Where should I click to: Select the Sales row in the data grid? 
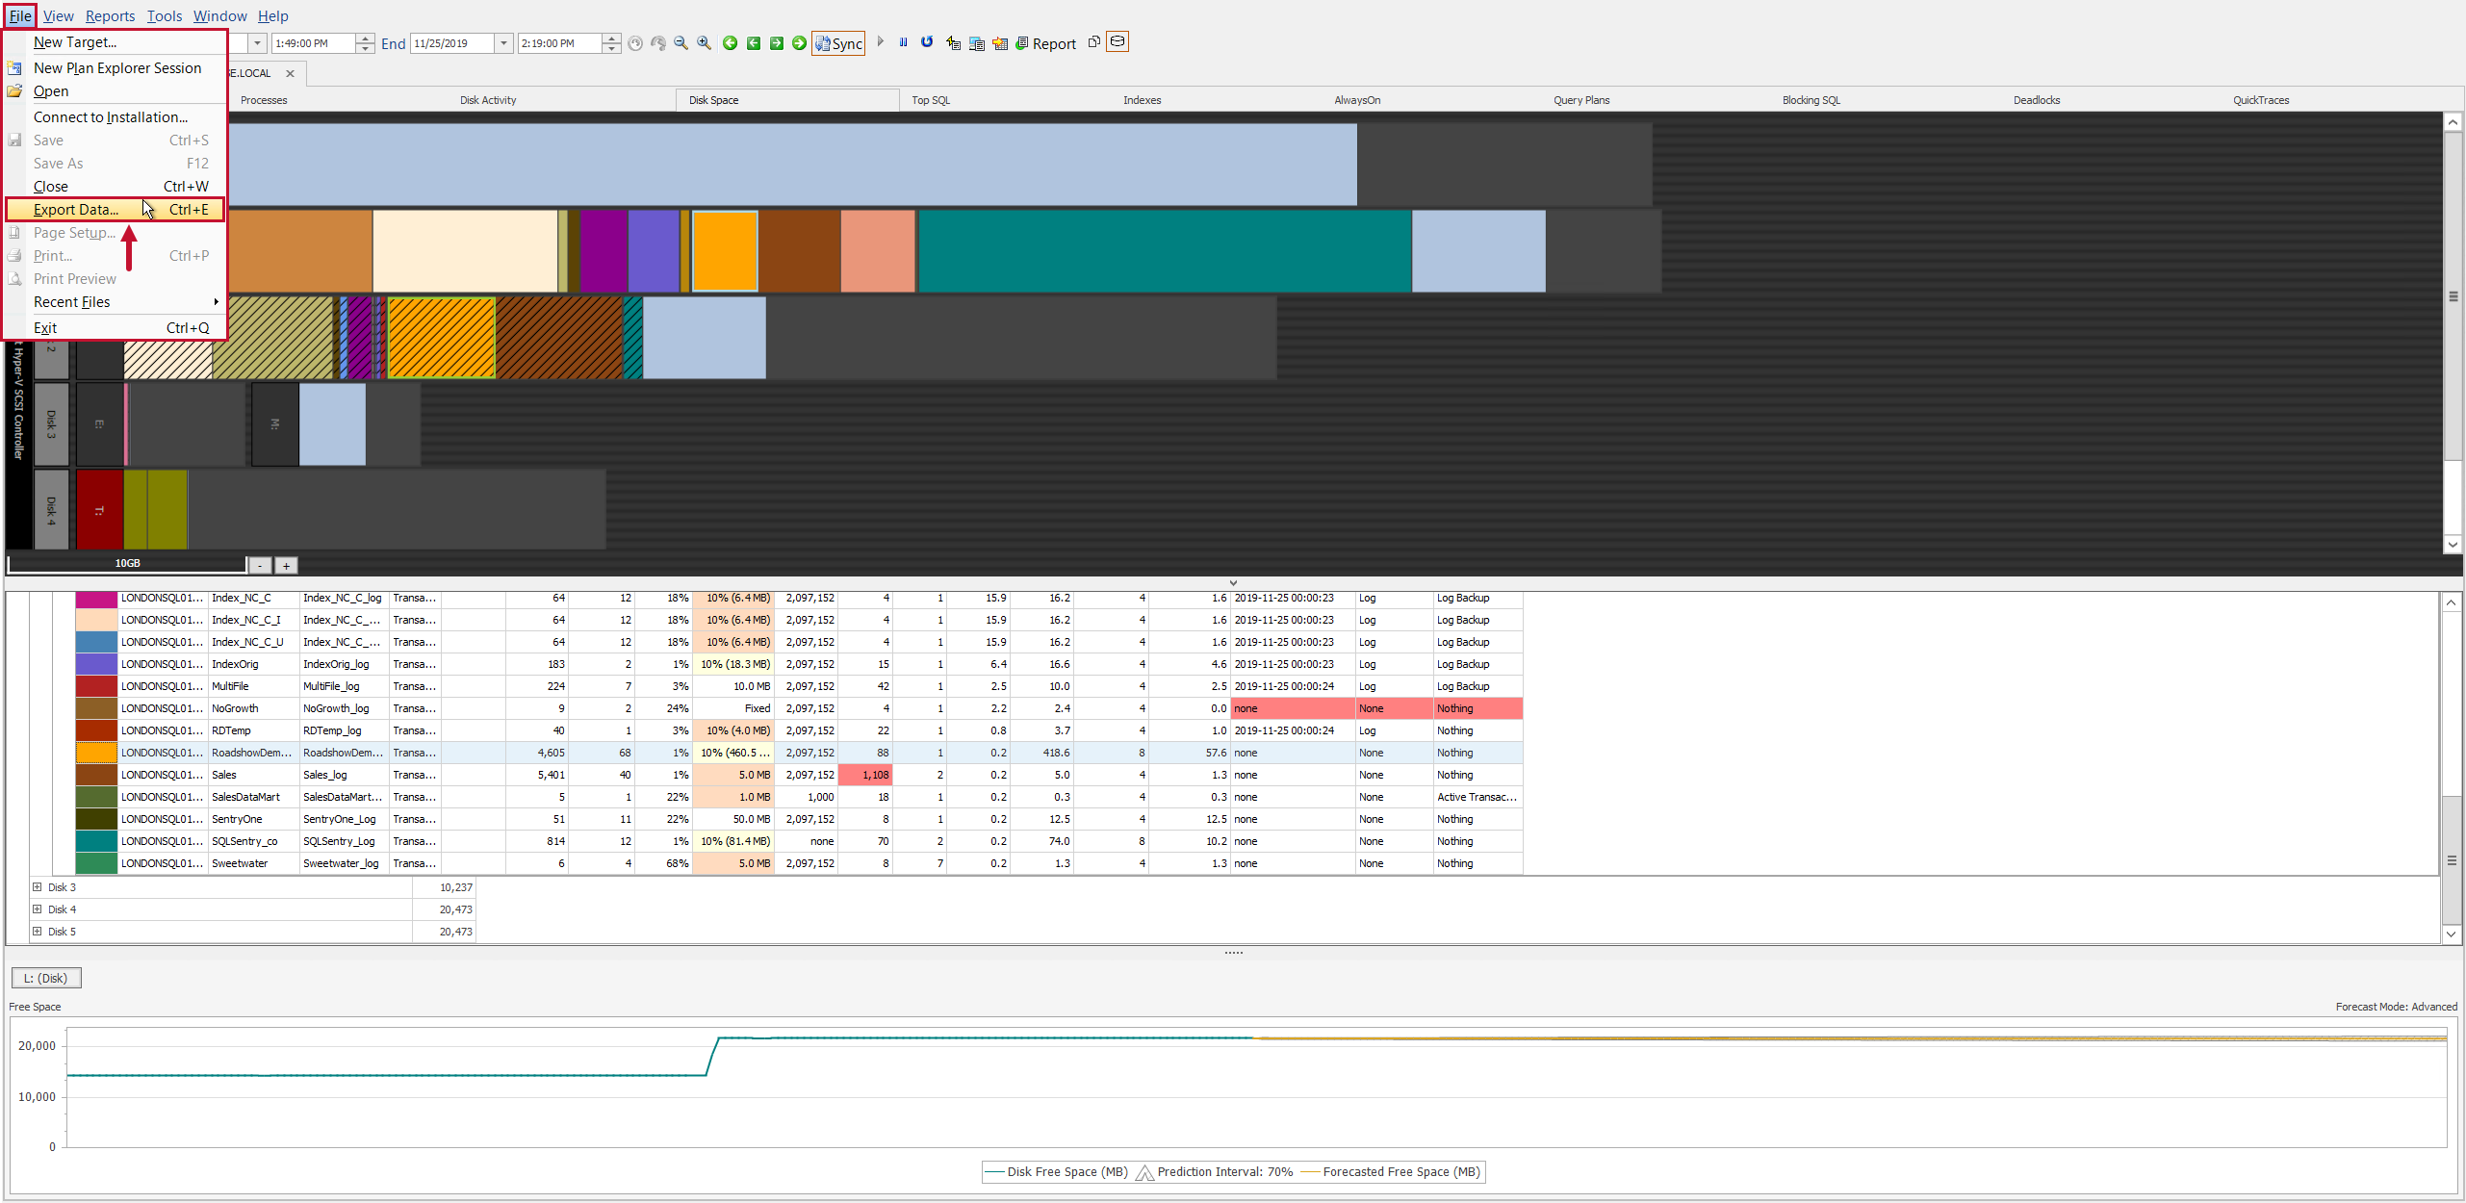pos(224,774)
